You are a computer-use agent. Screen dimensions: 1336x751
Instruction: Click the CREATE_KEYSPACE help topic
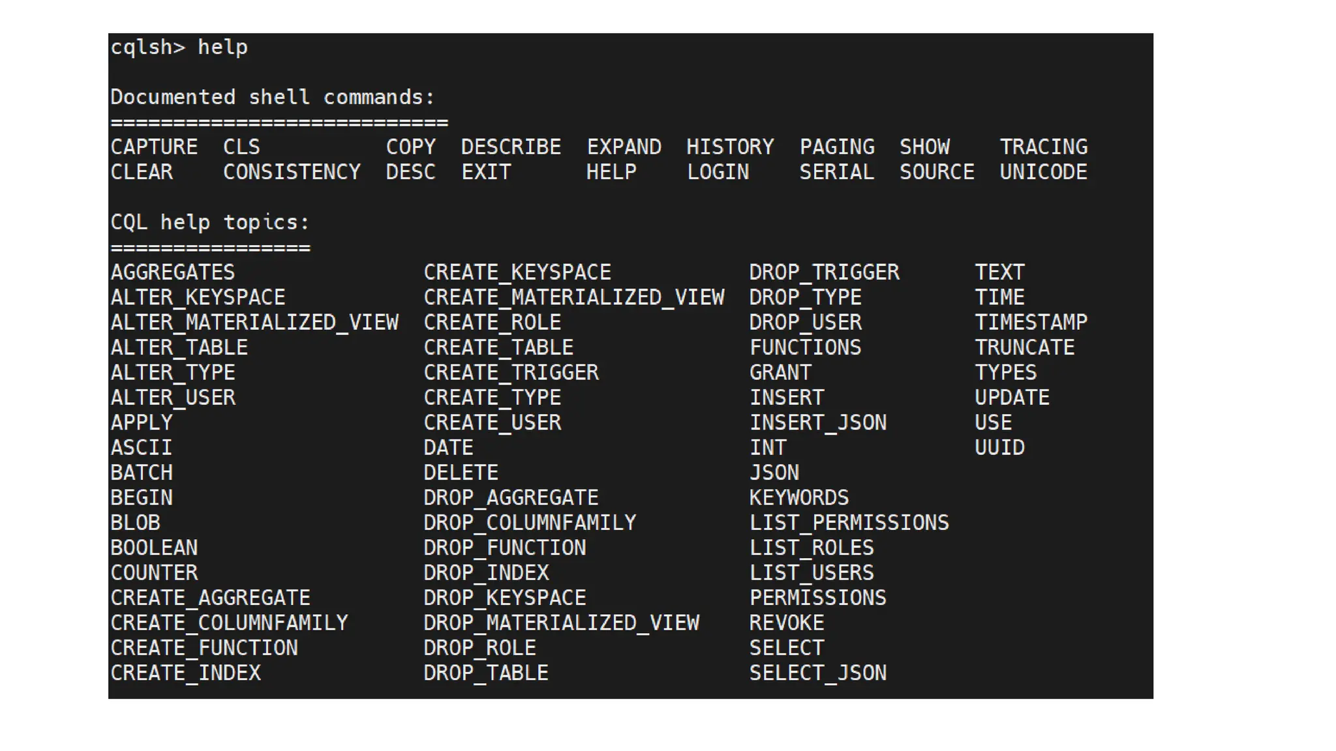(x=517, y=272)
